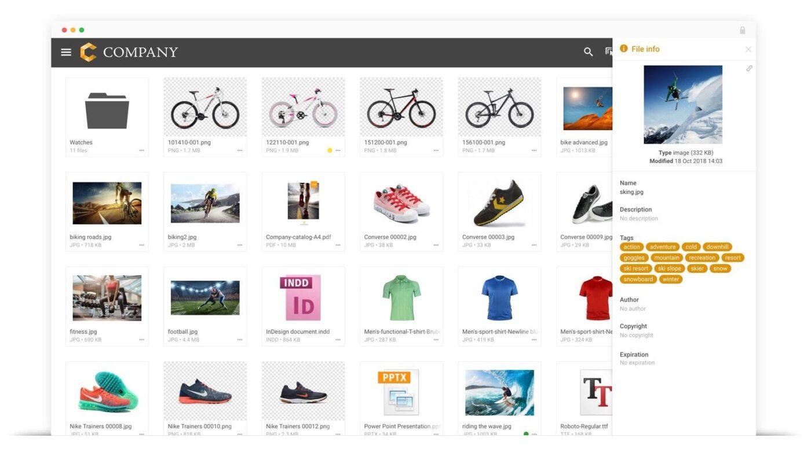Viewport: 811px width, 456px height.
Task: Click the 'snowboard' tag chip
Action: 638,280
